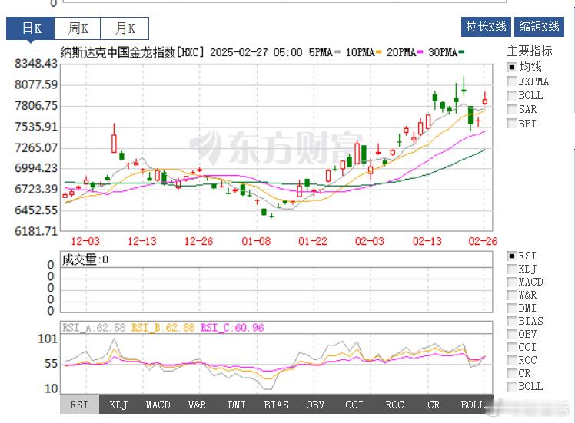
Task: Click the 20PMA legend color marker
Action: pyautogui.click(x=420, y=52)
